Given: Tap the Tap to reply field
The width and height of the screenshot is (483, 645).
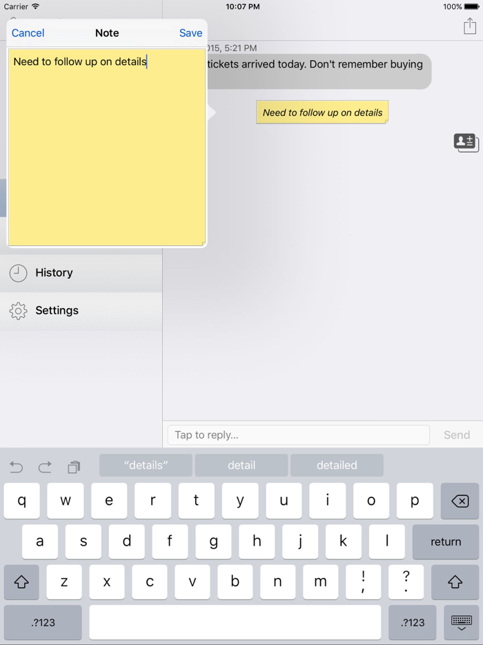Looking at the screenshot, I should coord(299,435).
